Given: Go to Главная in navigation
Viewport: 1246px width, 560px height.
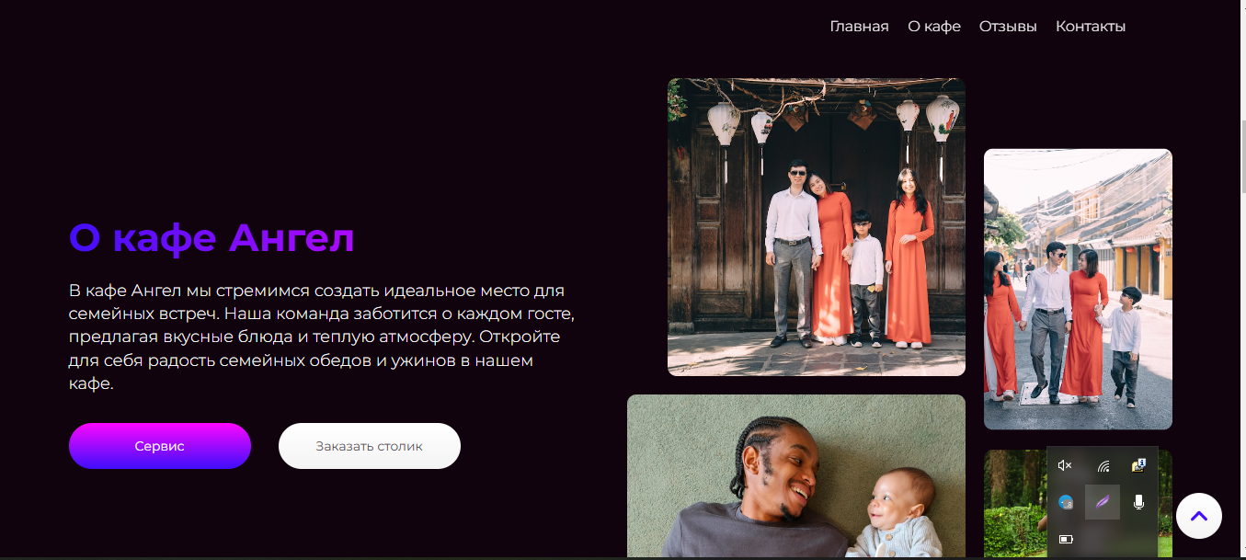Looking at the screenshot, I should point(859,27).
